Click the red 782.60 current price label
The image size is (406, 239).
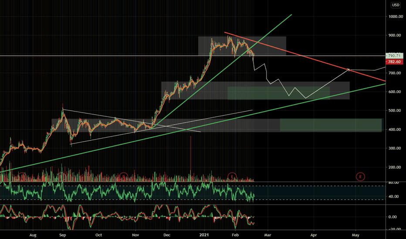click(x=394, y=62)
